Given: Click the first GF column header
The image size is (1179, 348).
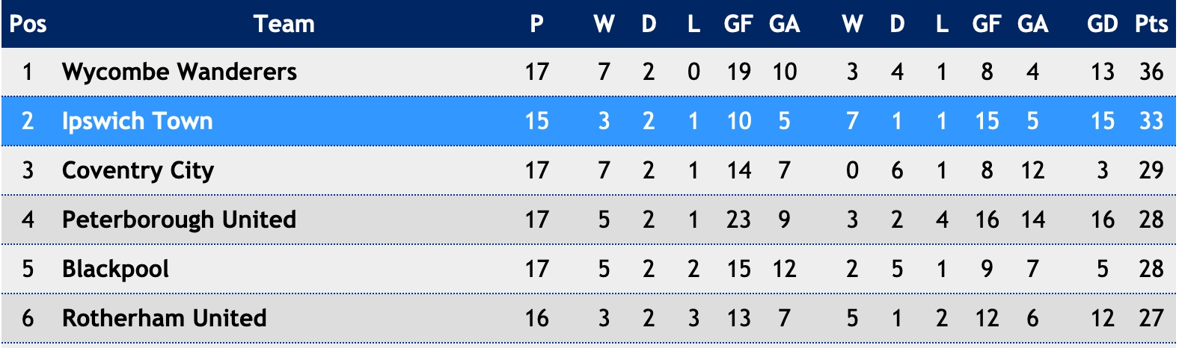Looking at the screenshot, I should (738, 24).
